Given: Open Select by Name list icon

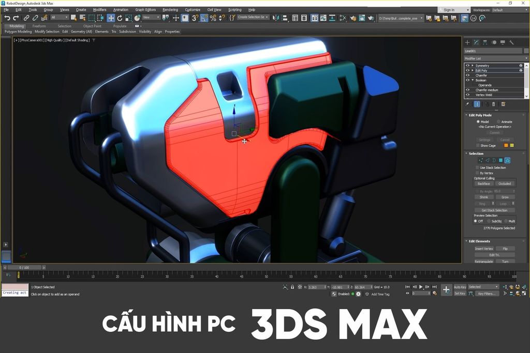Looking at the screenshot, I should [82, 18].
